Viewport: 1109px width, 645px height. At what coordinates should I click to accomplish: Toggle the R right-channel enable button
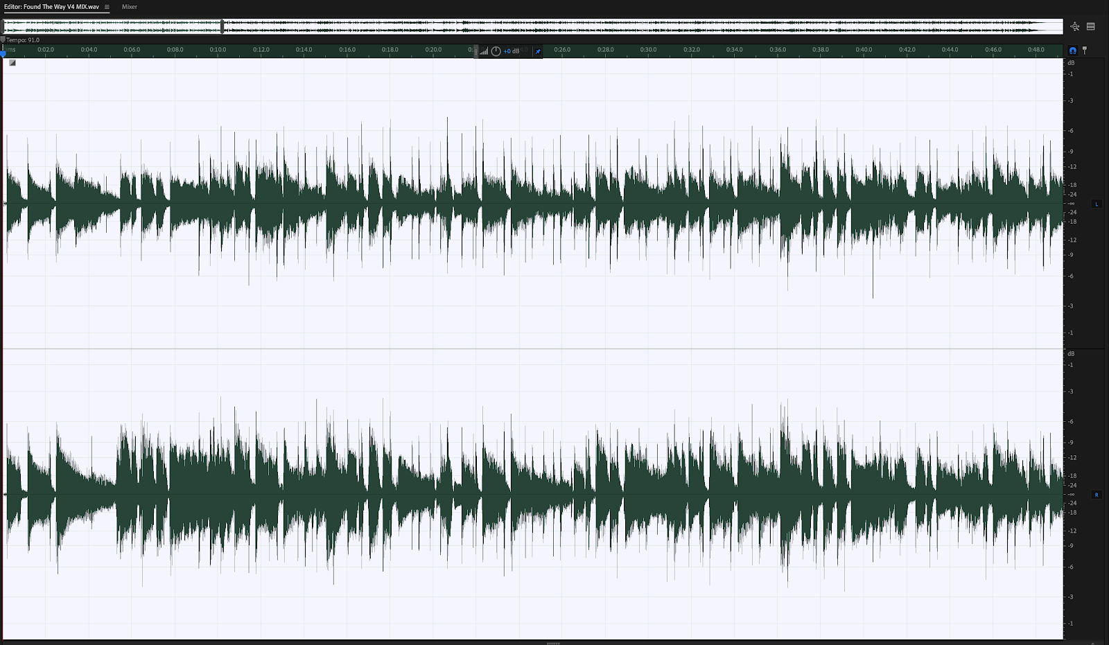point(1097,495)
